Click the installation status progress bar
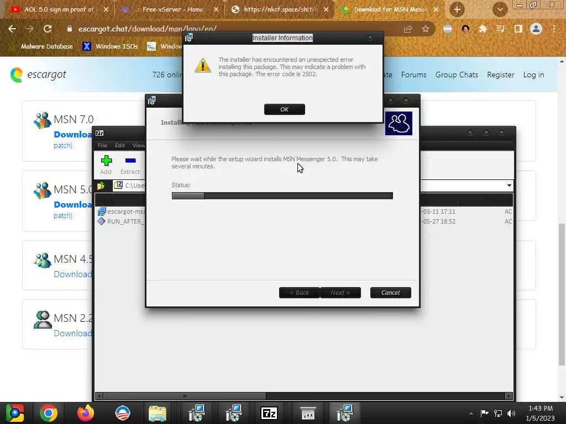This screenshot has height=424, width=566. click(x=282, y=196)
